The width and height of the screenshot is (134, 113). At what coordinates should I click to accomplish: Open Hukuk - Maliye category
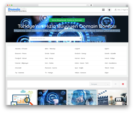tap(110, 58)
